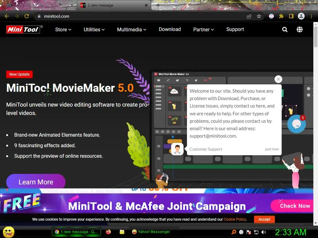
Task: Open Chrome extensions puzzle icon
Action: [x=281, y=16]
